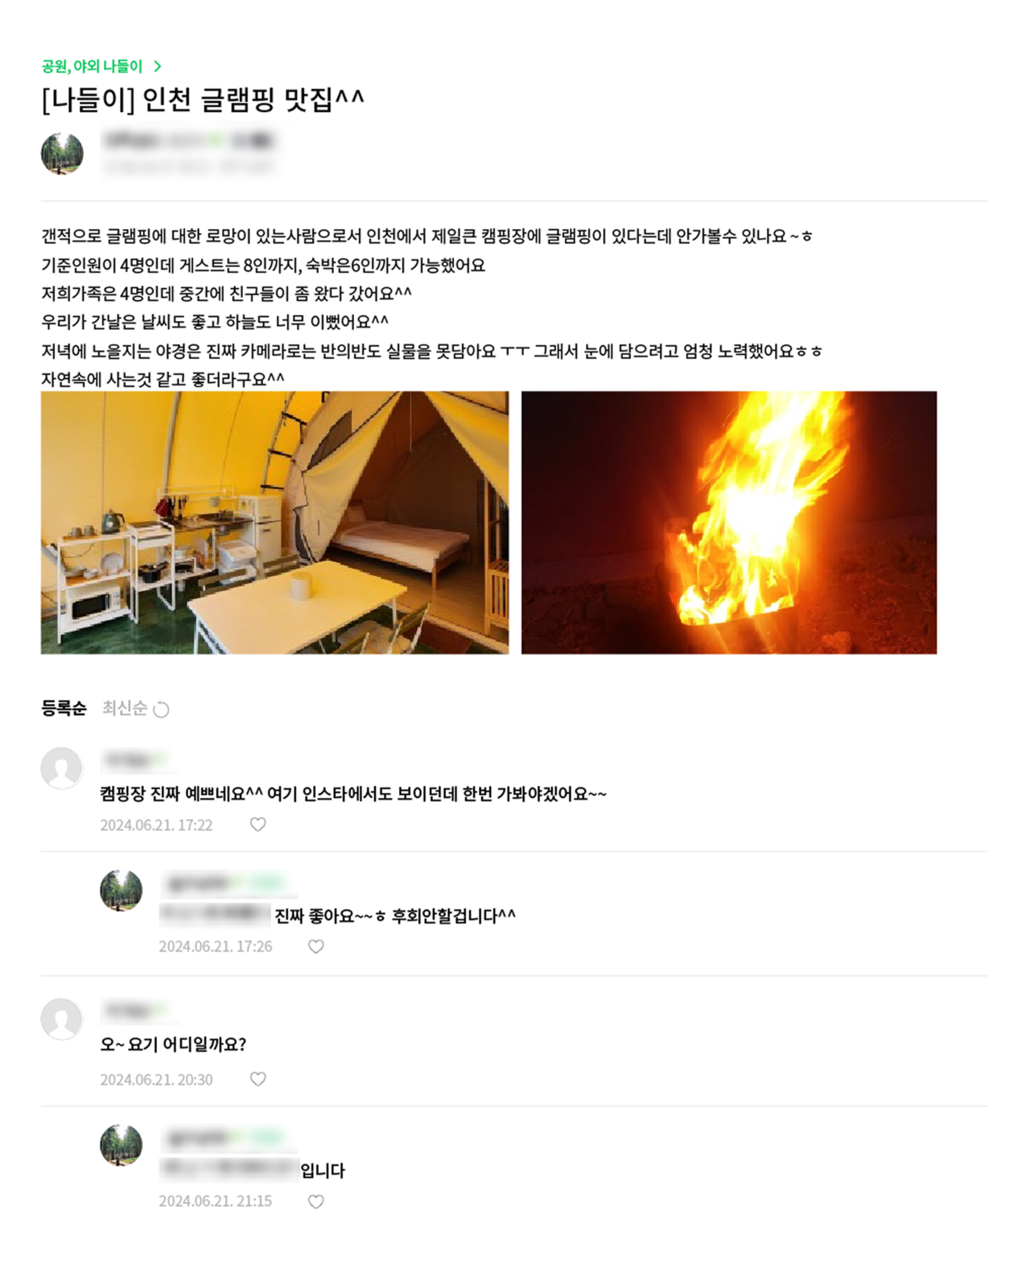Sort comments by 등록순
Screen dimensions: 1030x1263
pyautogui.click(x=64, y=708)
